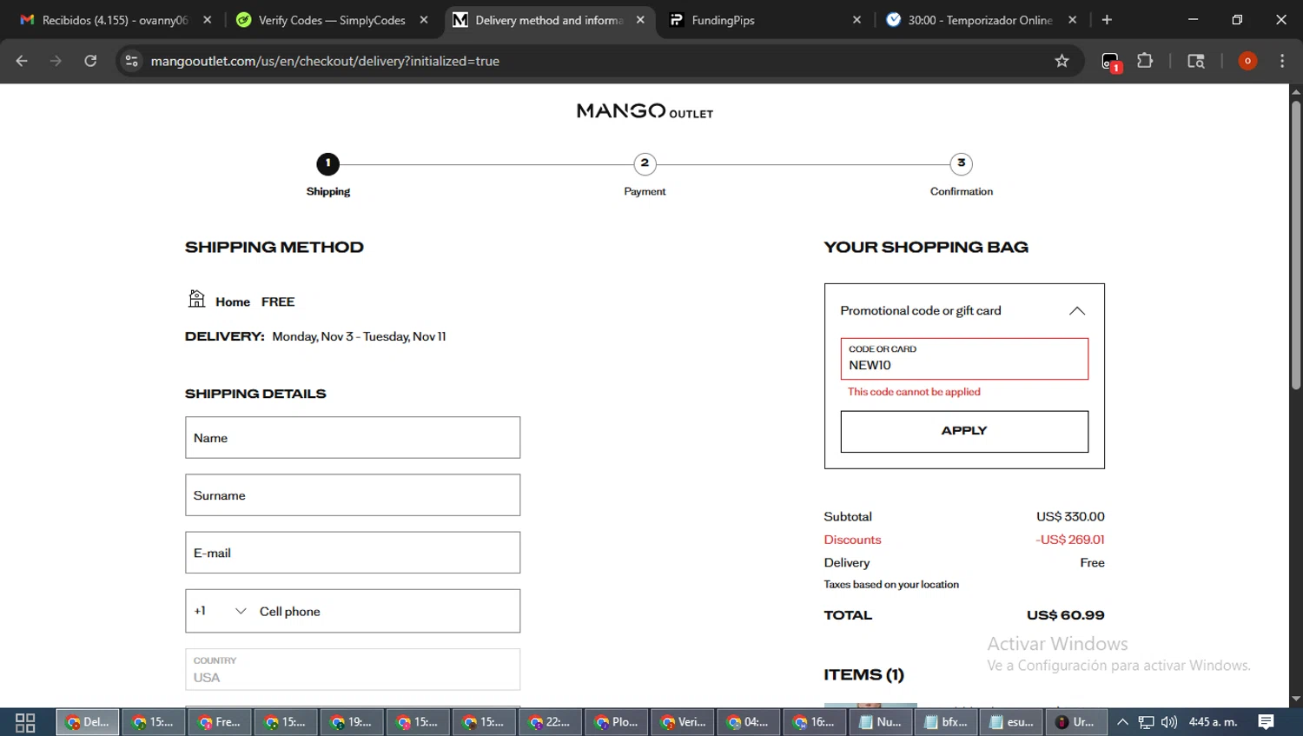Click the total US$ 60.99

click(1065, 615)
